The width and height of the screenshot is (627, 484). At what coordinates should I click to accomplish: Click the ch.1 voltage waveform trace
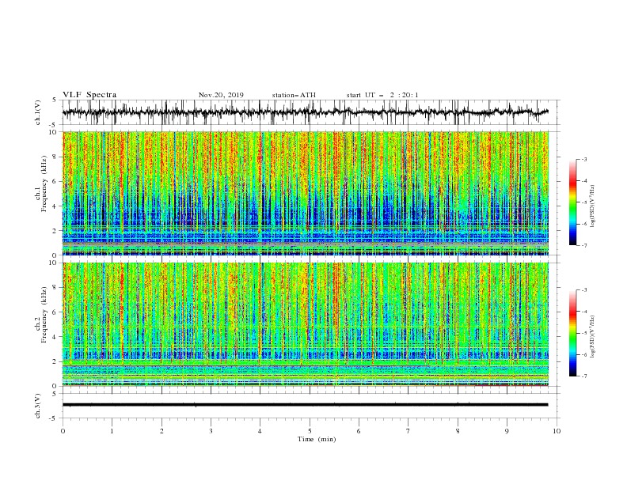[305, 112]
